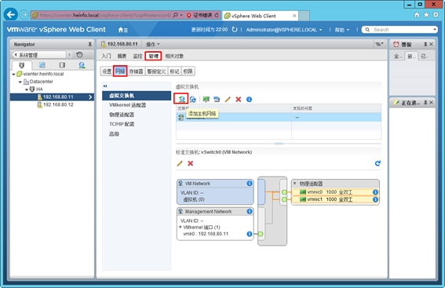445x288 pixels.
Task: Open the vmnic1 adapter info icon
Action: pyautogui.click(x=375, y=199)
